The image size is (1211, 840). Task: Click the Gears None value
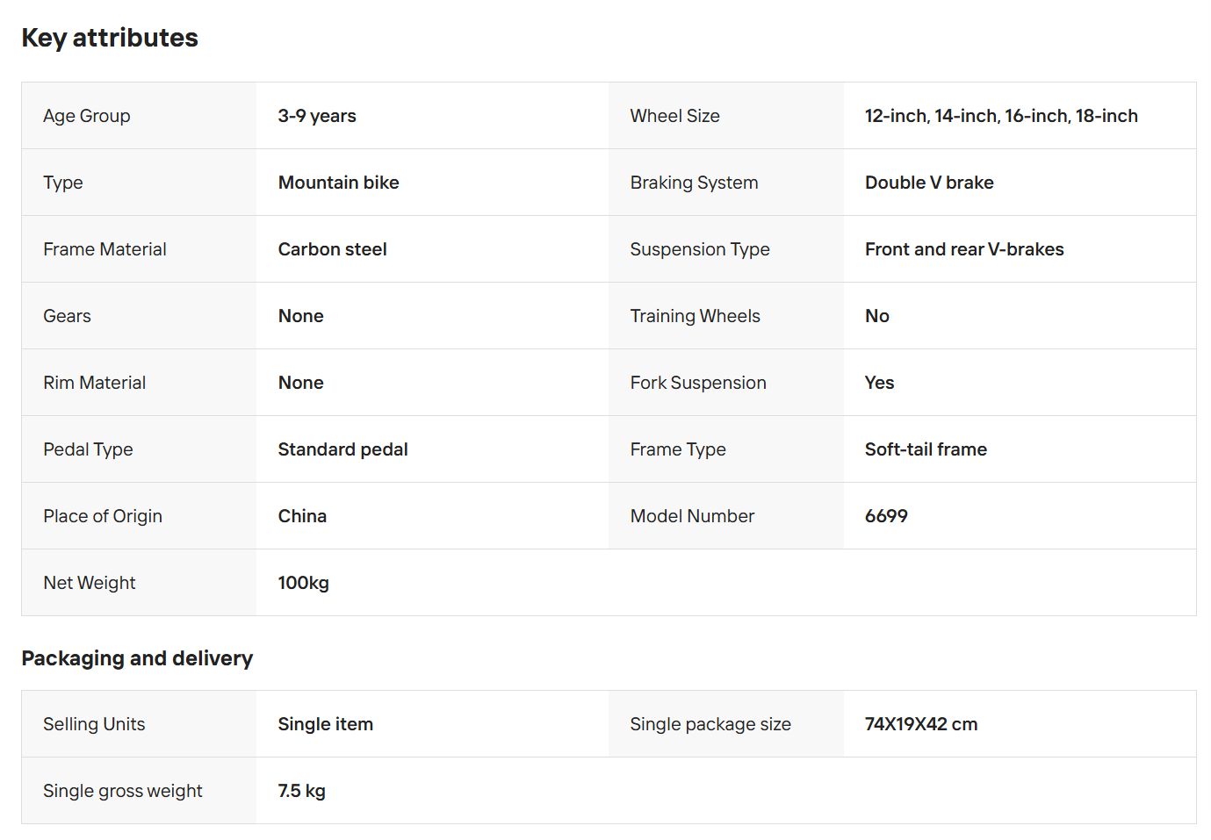click(301, 316)
